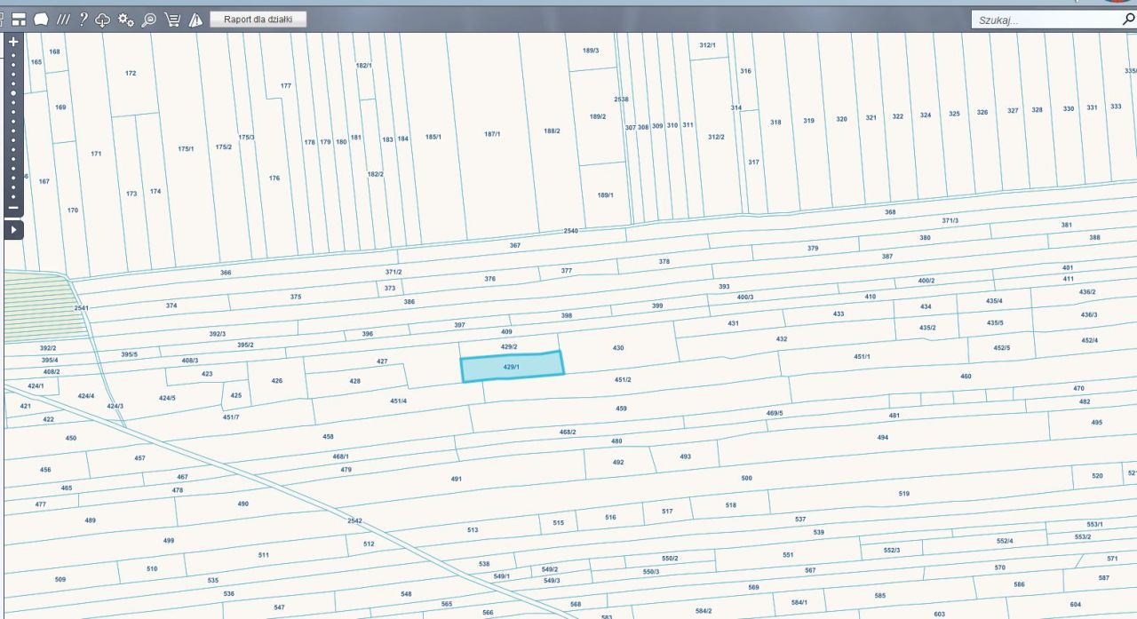Click parcel label 451/1
The height and width of the screenshot is (619, 1137).
pyautogui.click(x=862, y=356)
